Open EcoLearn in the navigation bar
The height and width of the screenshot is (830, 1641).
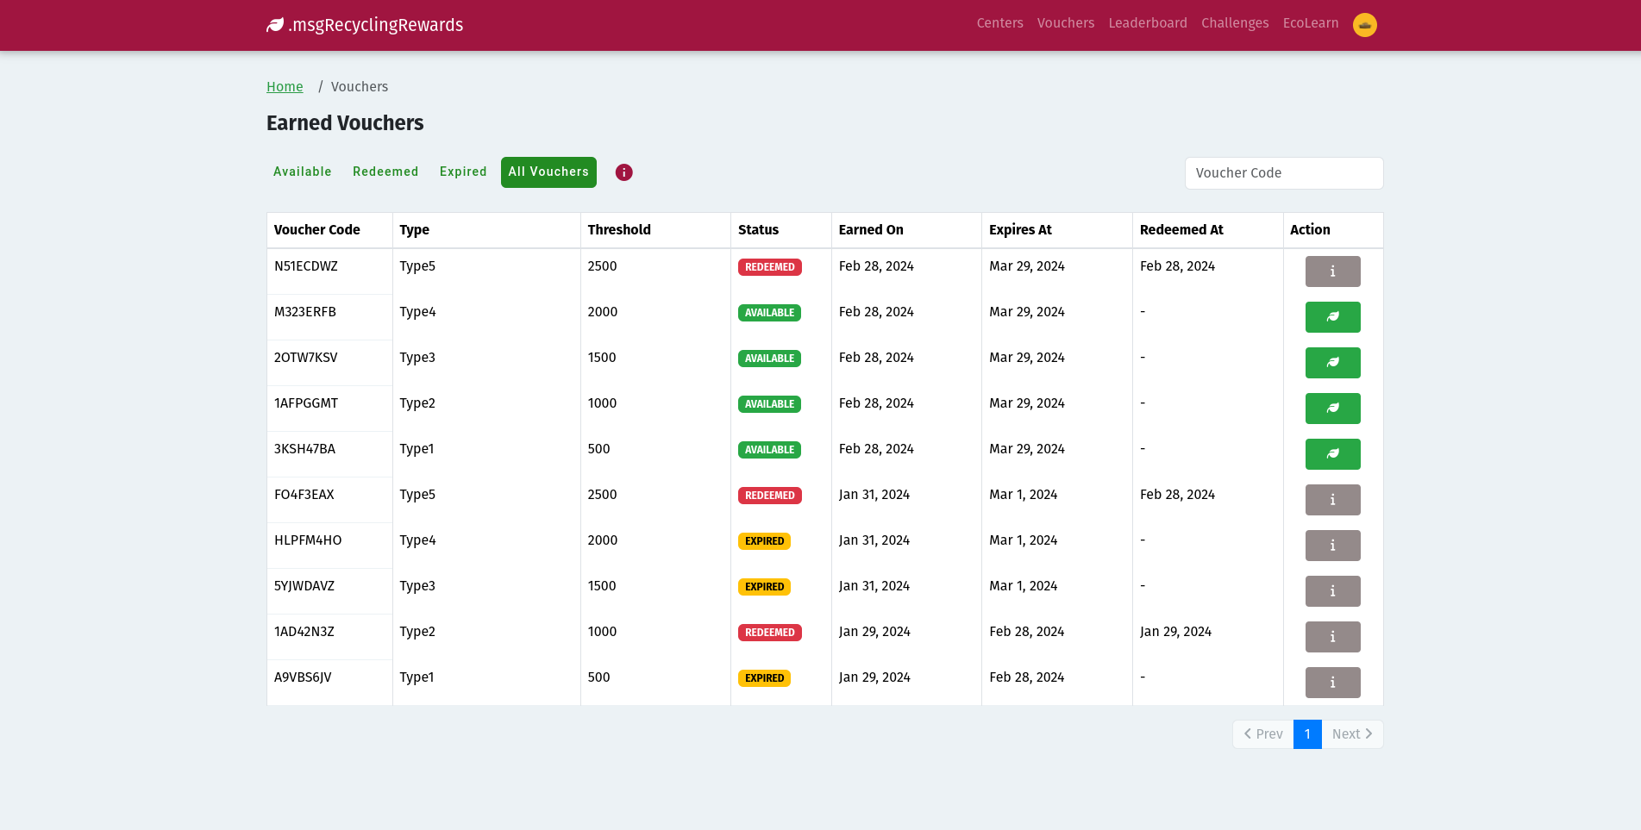pyautogui.click(x=1311, y=23)
